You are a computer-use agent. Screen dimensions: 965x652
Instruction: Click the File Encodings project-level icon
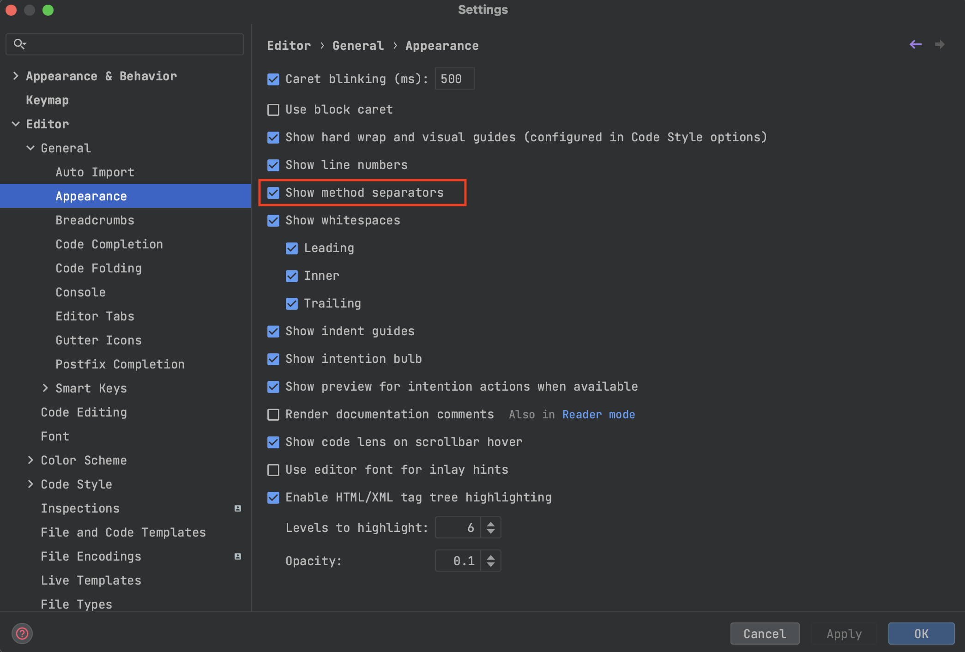pos(238,556)
